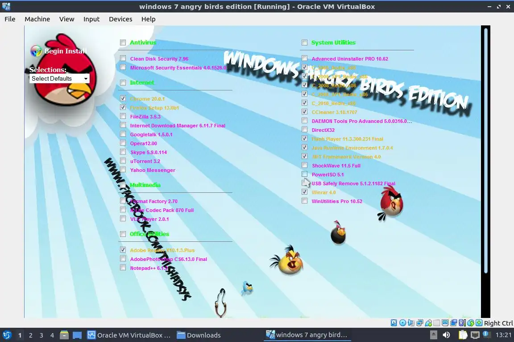Image resolution: width=514 pixels, height=342 pixels.
Task: Toggle the Internet category checkbox
Action: point(123,82)
